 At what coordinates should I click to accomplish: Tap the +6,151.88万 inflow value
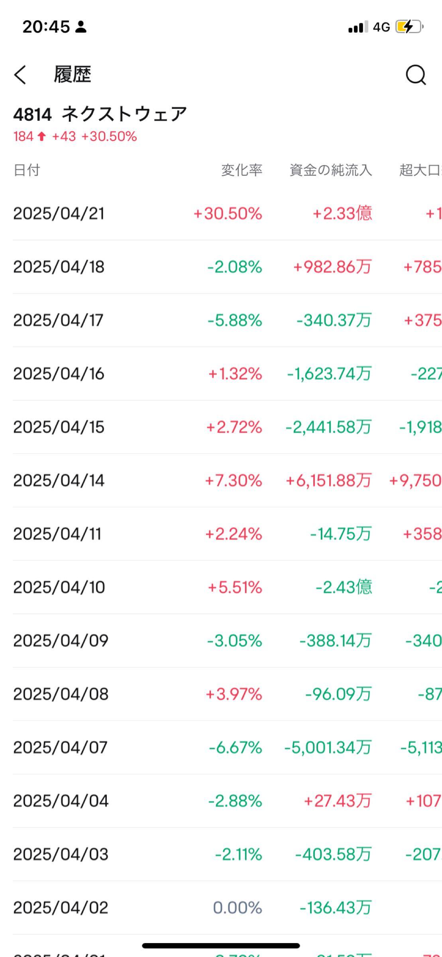(329, 480)
